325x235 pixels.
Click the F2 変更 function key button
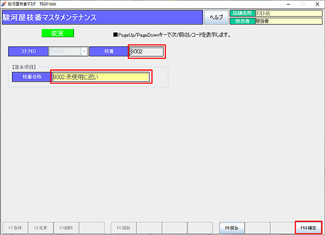tap(41, 228)
